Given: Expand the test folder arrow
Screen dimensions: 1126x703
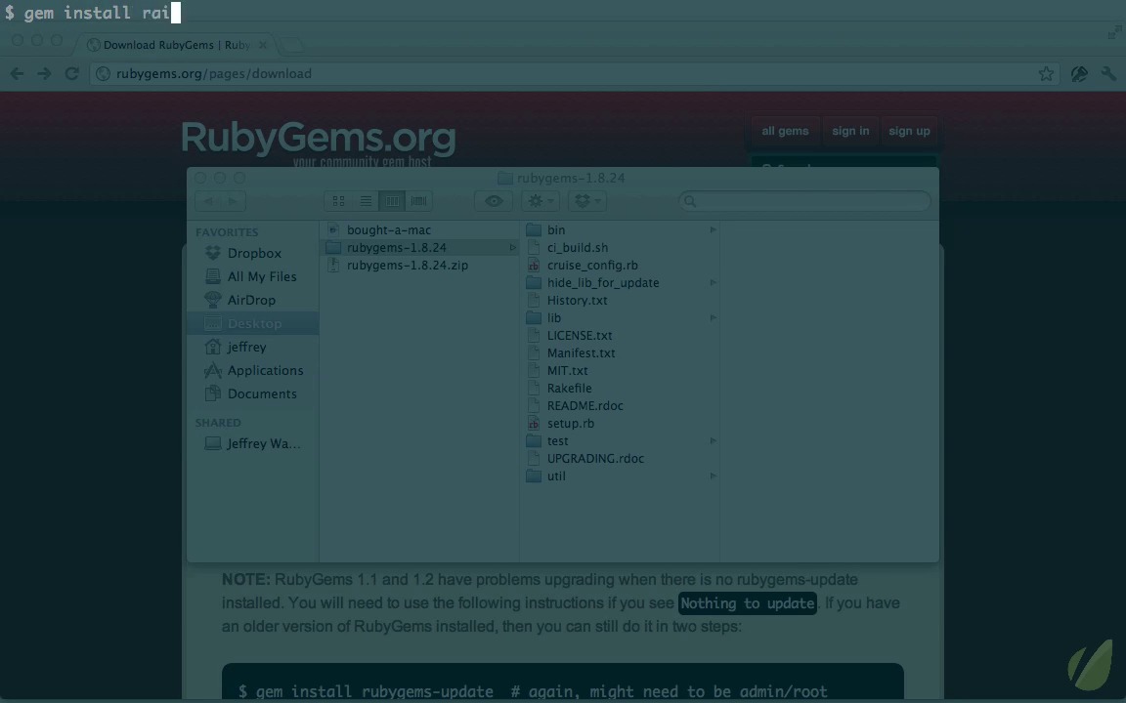Looking at the screenshot, I should click(713, 441).
